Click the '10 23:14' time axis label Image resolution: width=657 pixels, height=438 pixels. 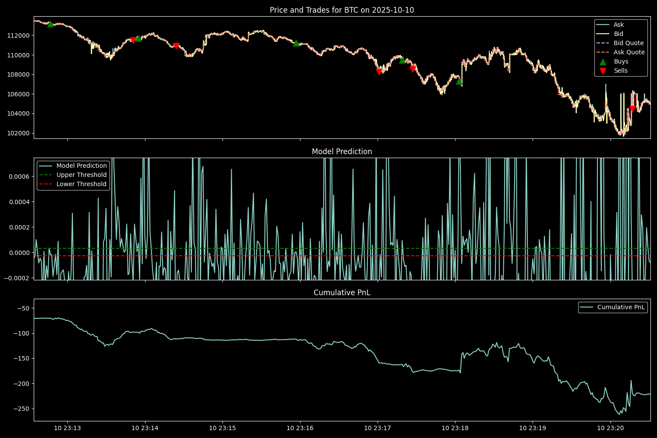145,428
